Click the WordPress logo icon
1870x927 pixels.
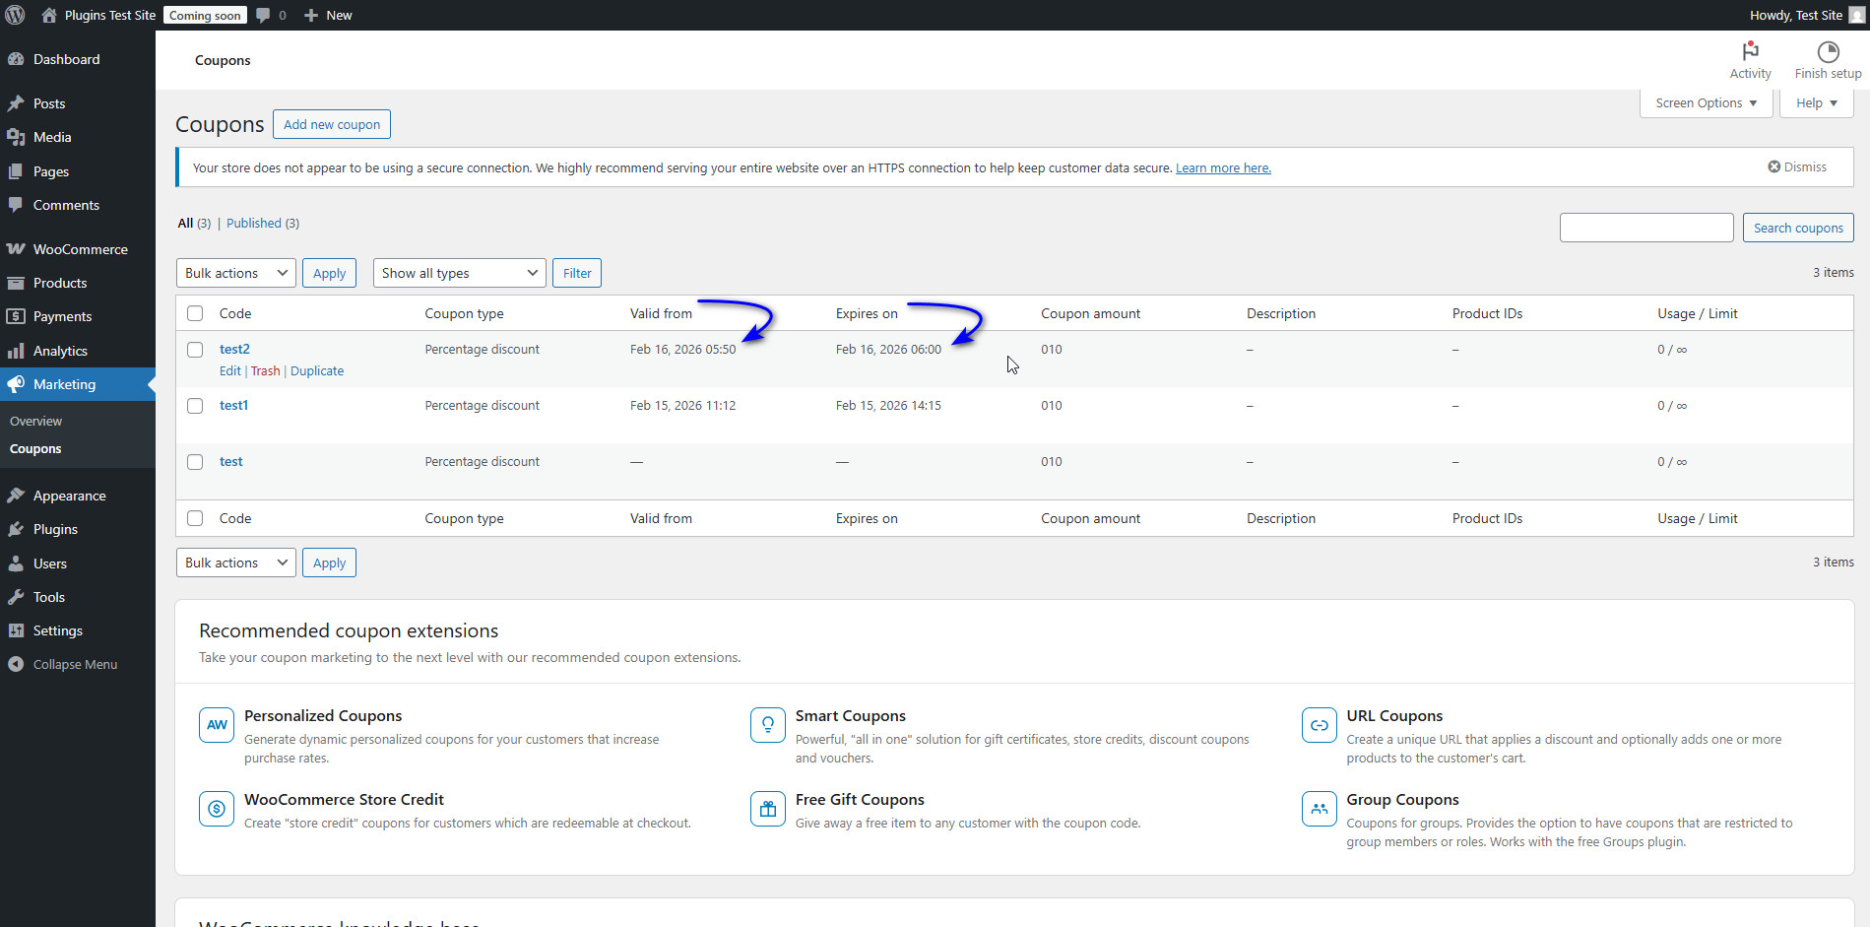point(15,15)
